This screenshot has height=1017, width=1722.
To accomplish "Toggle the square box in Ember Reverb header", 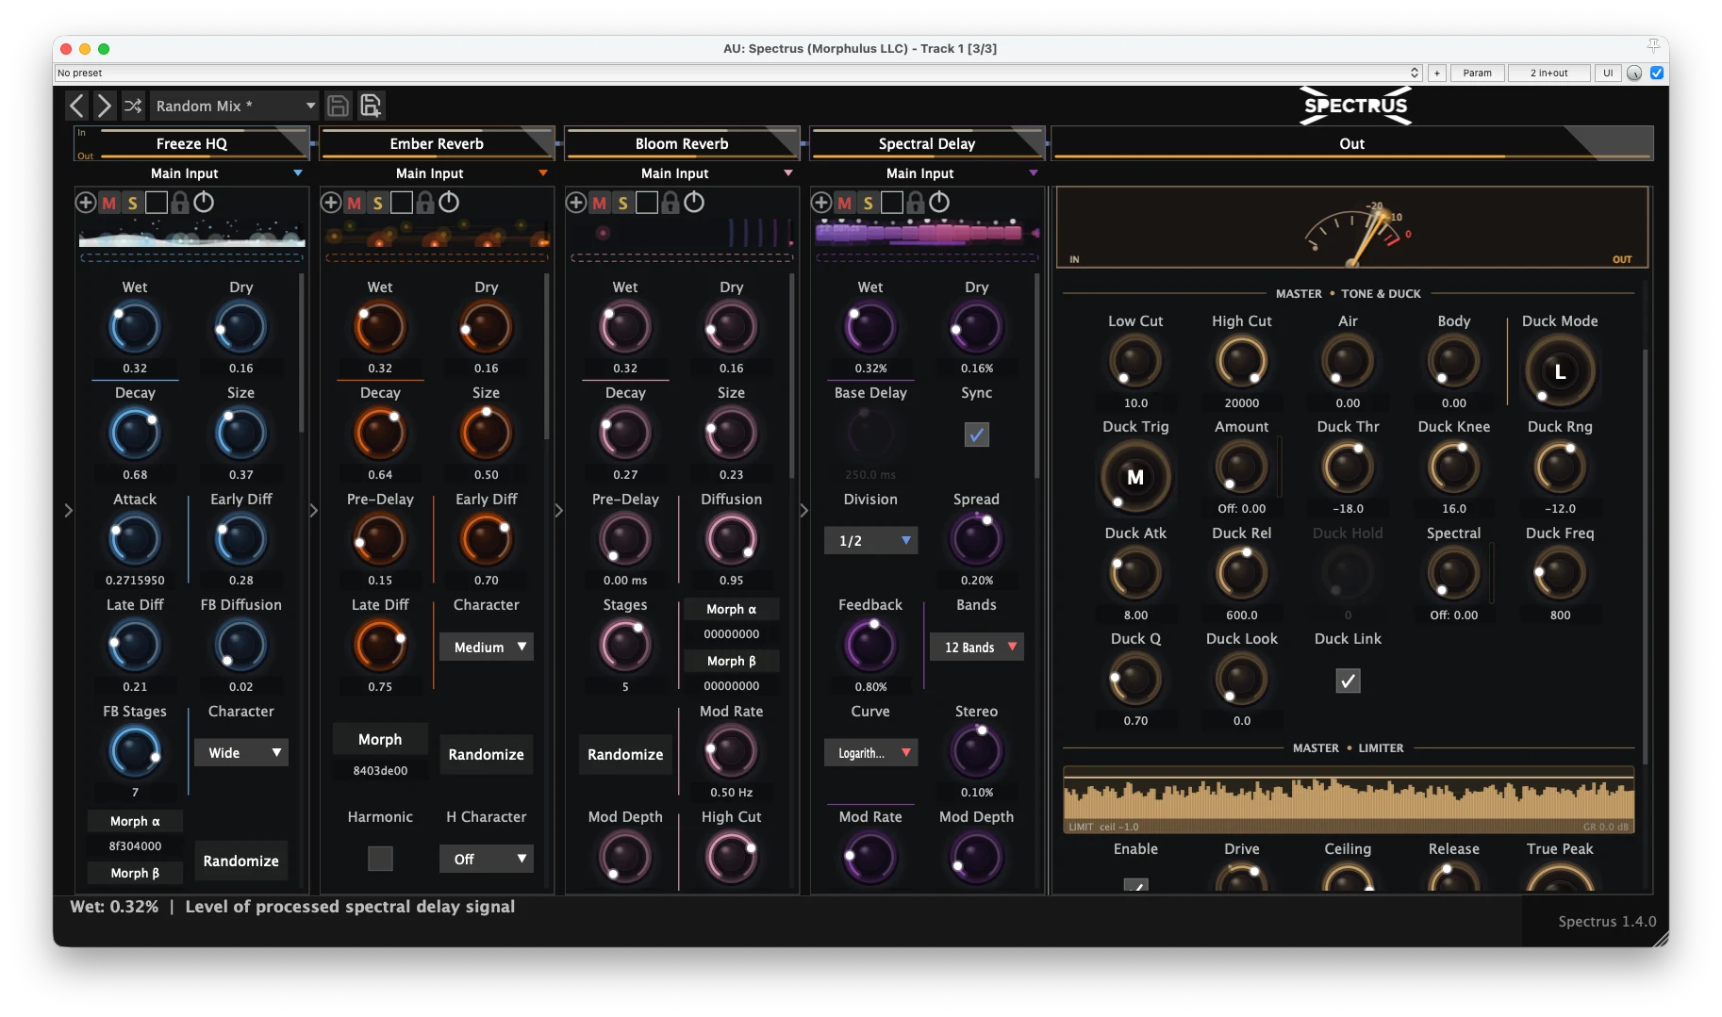I will 402,202.
